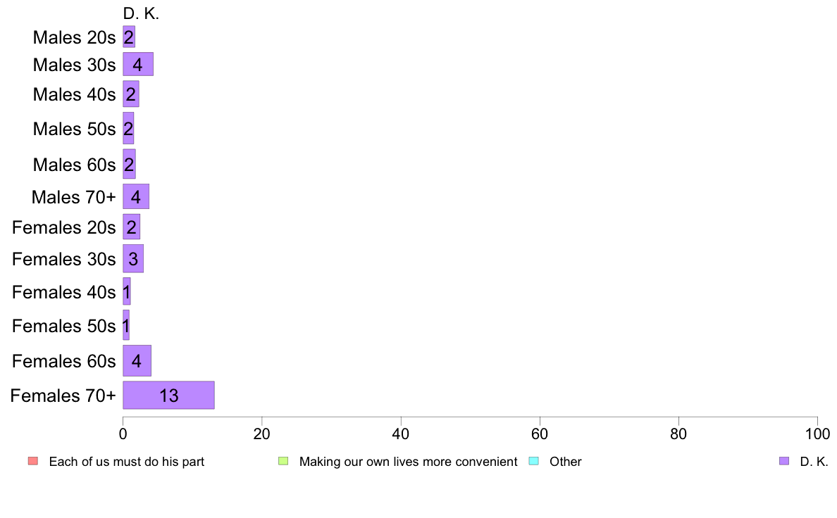Click the red 'Each of us' legend swatch
Screen dimensions: 837x518
33,461
